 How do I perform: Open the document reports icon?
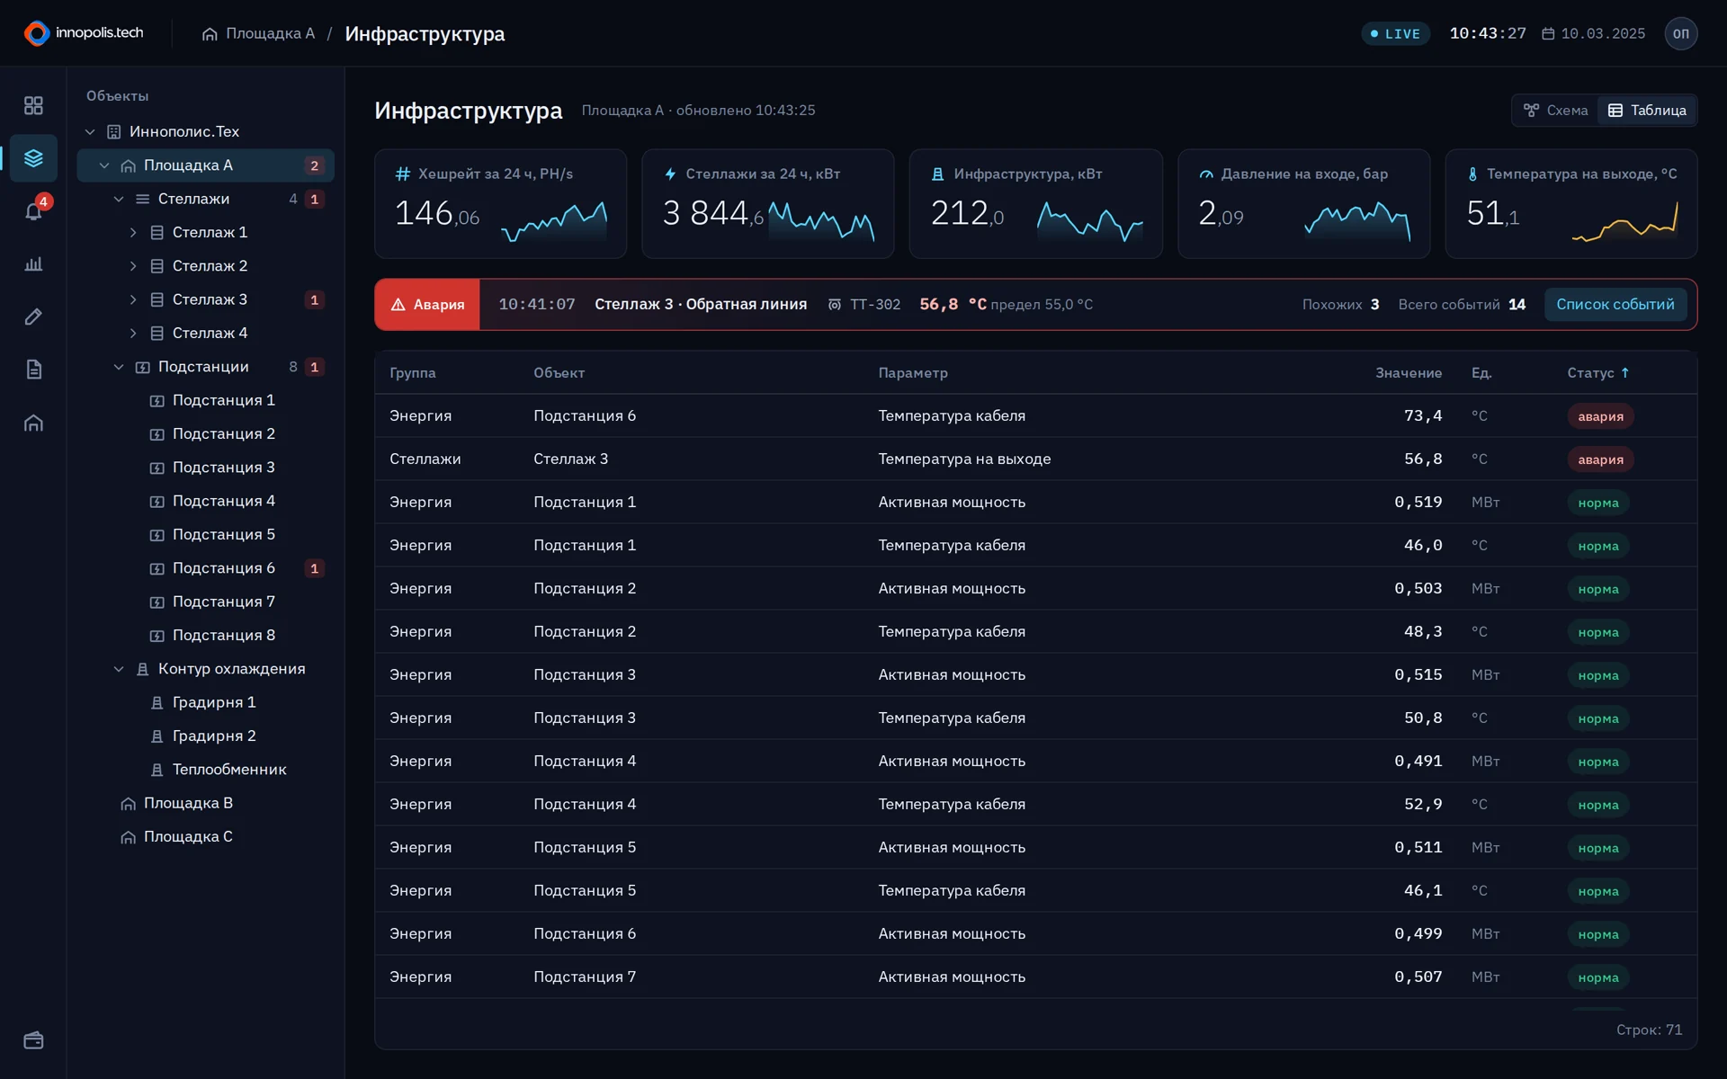pos(33,370)
